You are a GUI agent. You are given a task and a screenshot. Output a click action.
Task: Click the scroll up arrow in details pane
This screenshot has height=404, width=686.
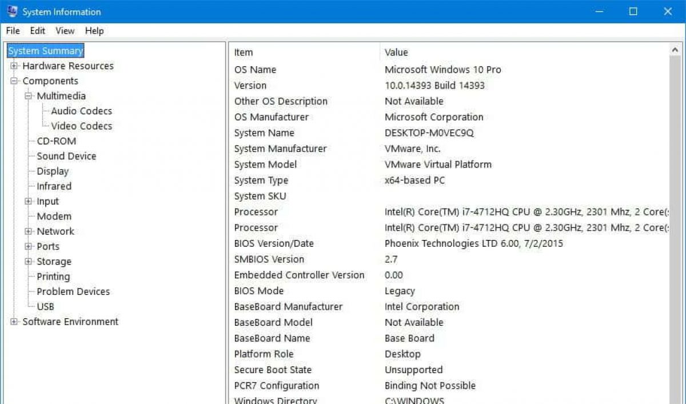click(675, 51)
